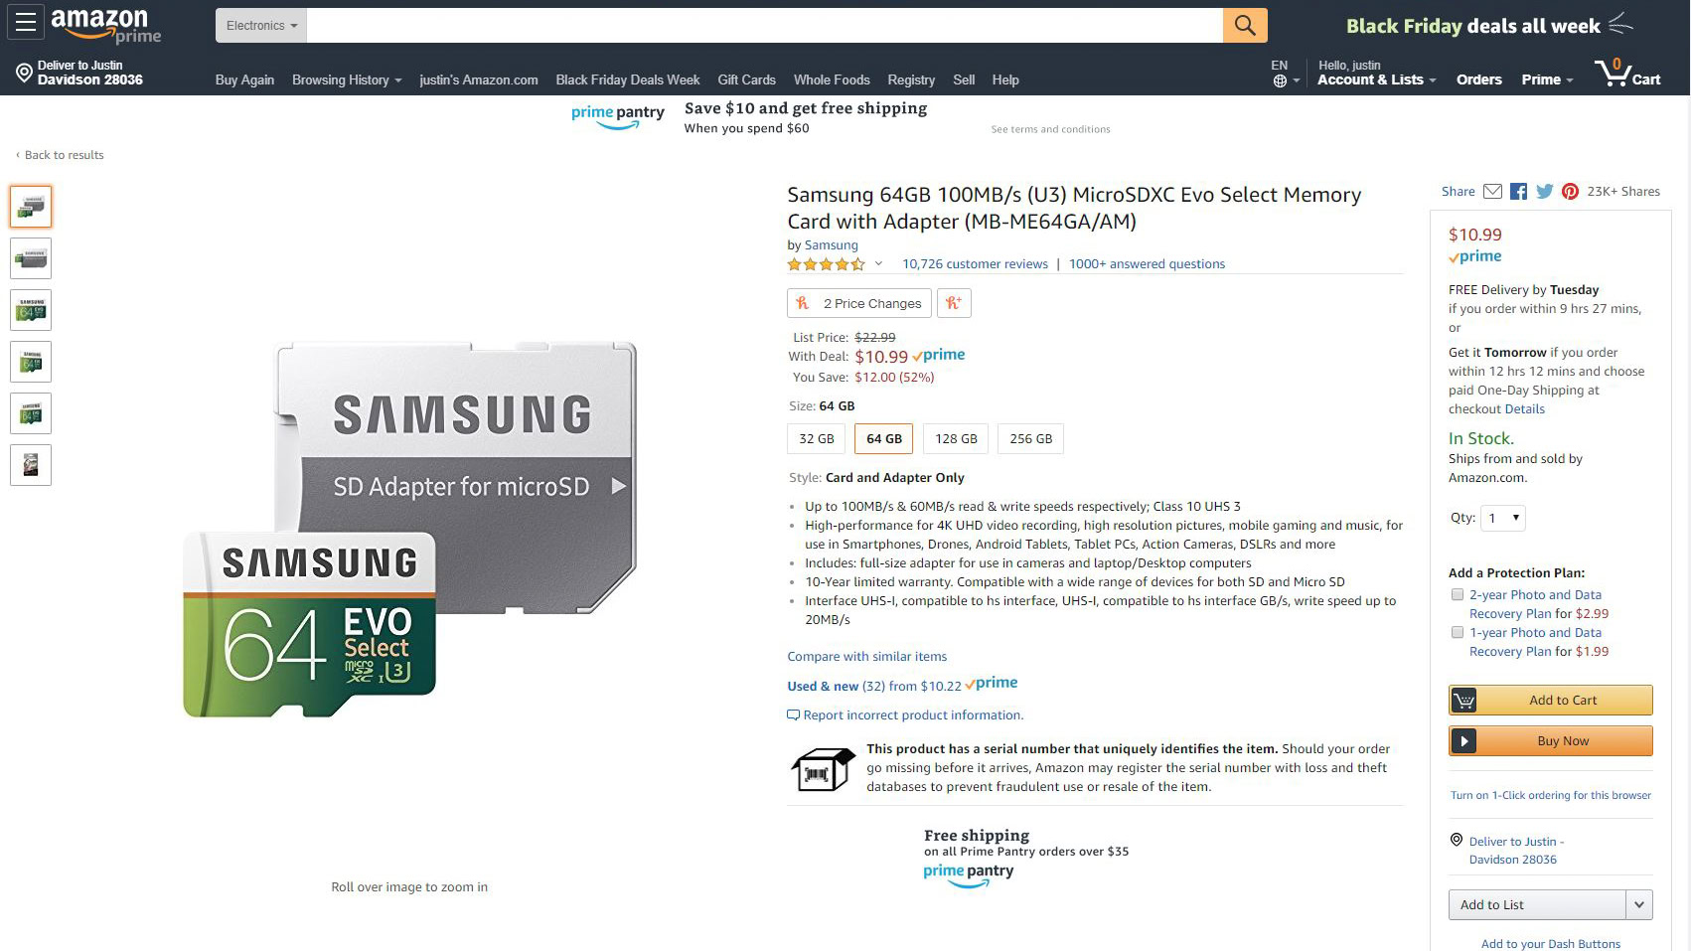
Task: Click the Add to Cart button
Action: [x=1551, y=700]
